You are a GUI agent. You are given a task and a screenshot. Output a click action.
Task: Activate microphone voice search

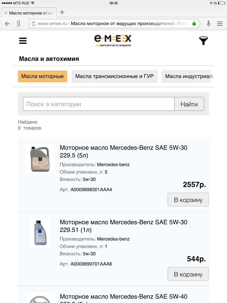pos(208,24)
